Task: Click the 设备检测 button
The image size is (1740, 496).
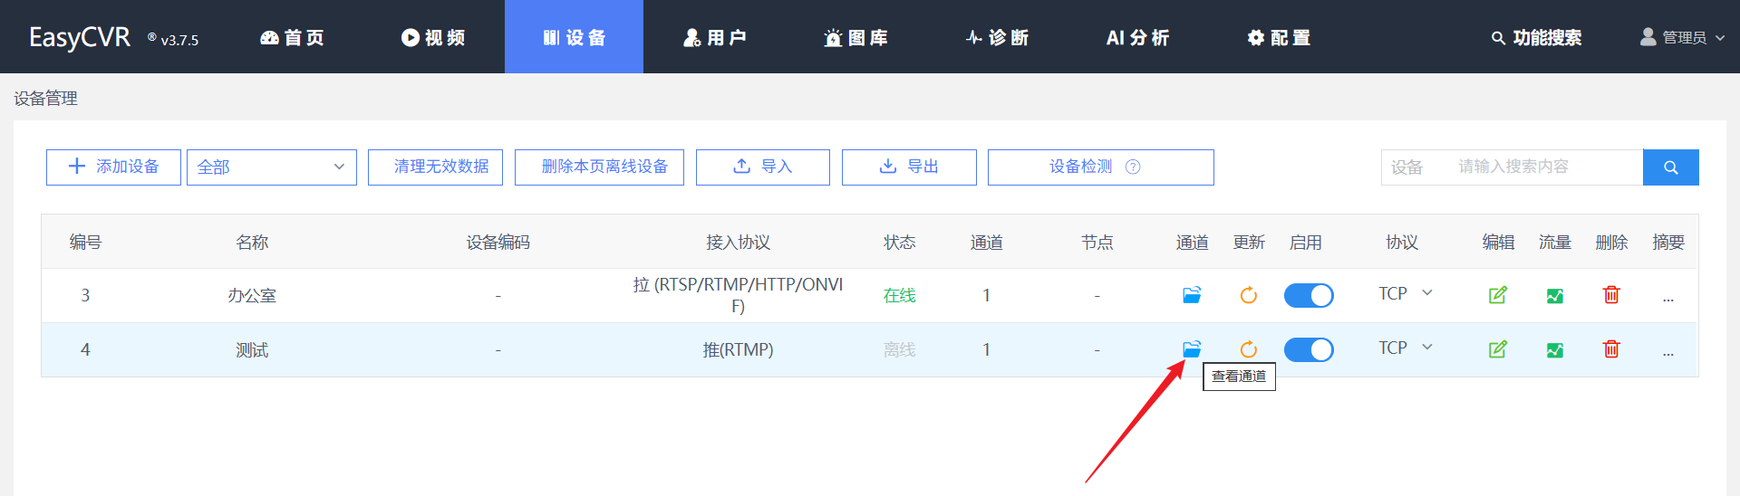Action: pos(1100,167)
